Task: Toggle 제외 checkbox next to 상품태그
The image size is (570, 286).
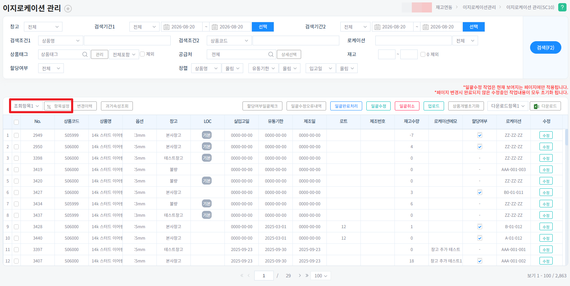Action: (142, 54)
